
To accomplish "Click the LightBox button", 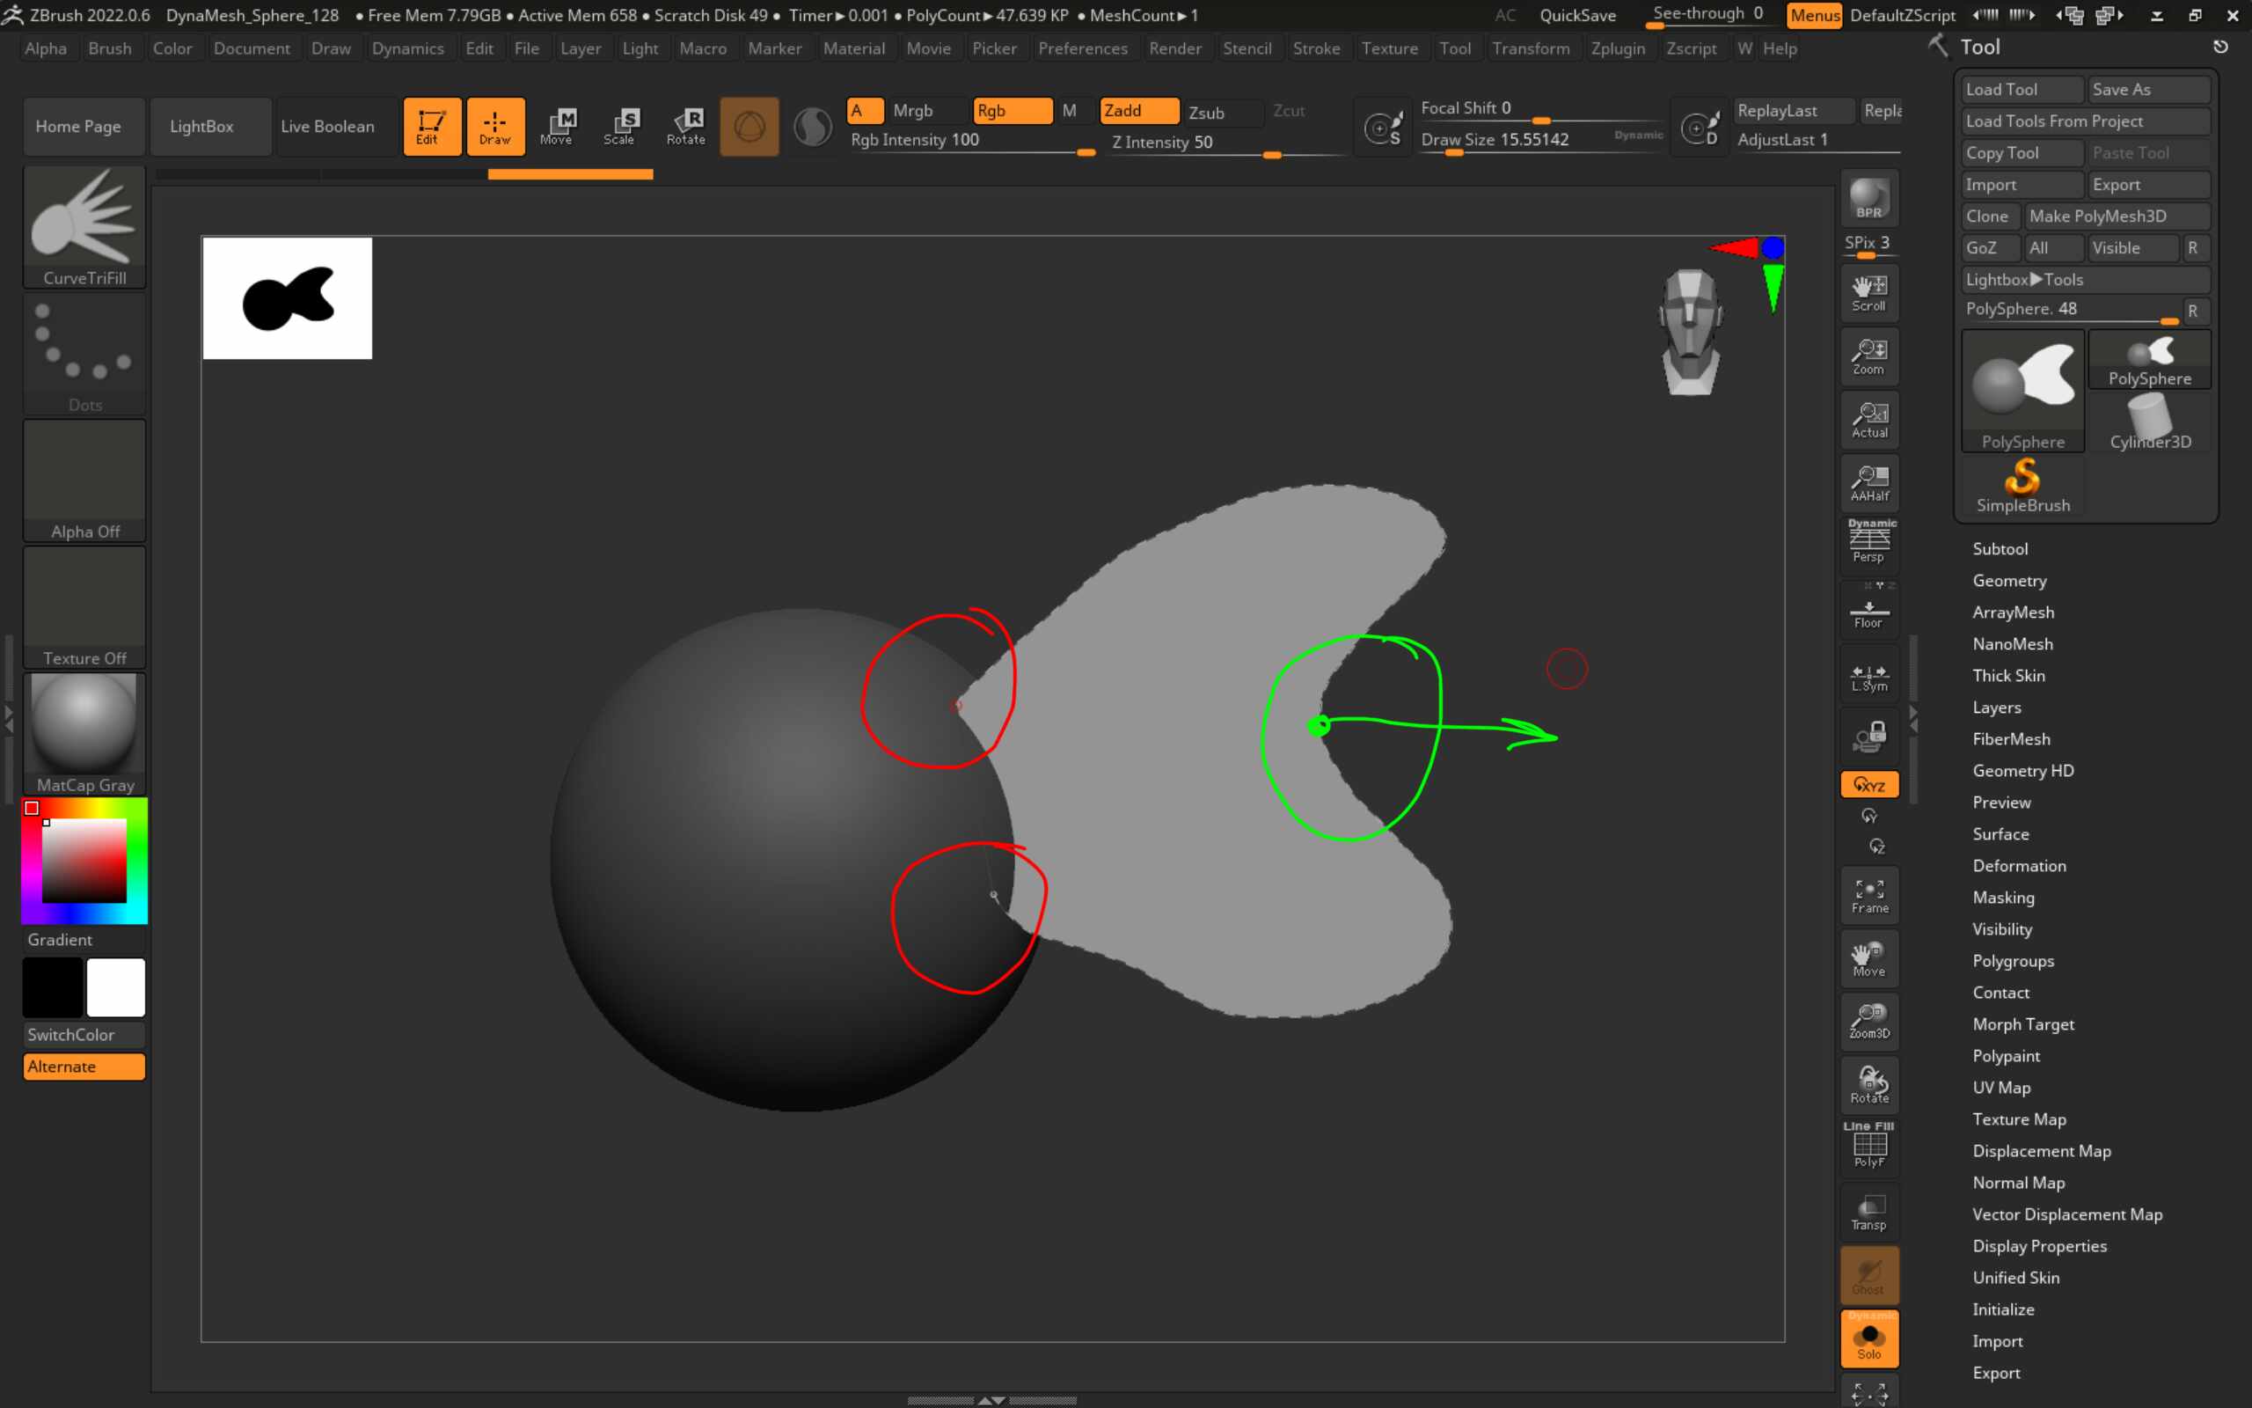I will [201, 126].
